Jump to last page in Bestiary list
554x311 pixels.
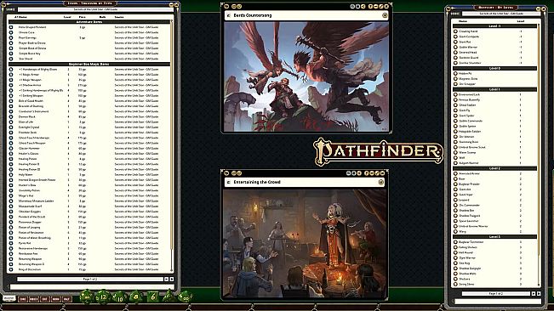pos(539,293)
